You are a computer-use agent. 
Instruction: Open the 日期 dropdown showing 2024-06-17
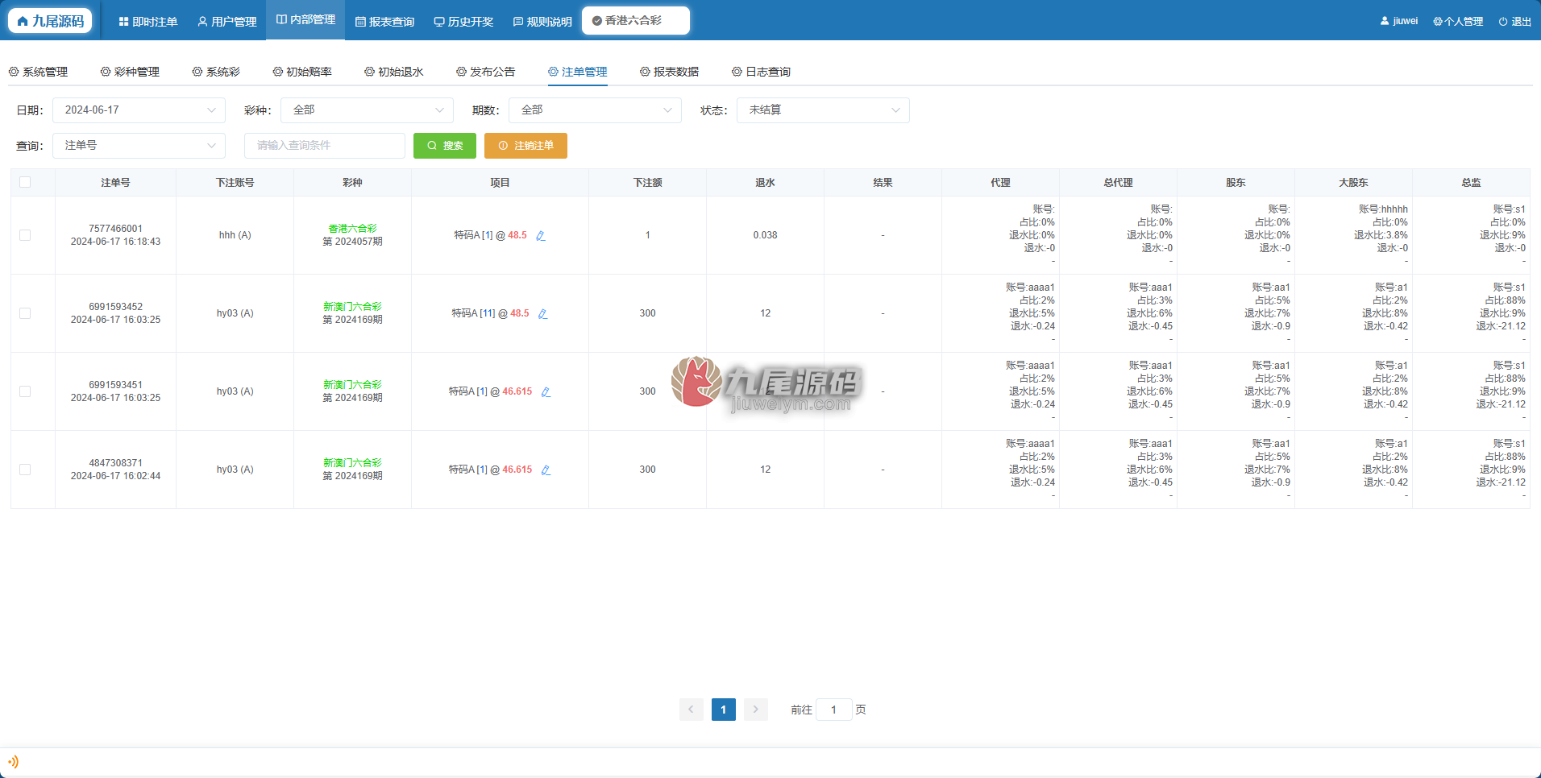pyautogui.click(x=139, y=110)
